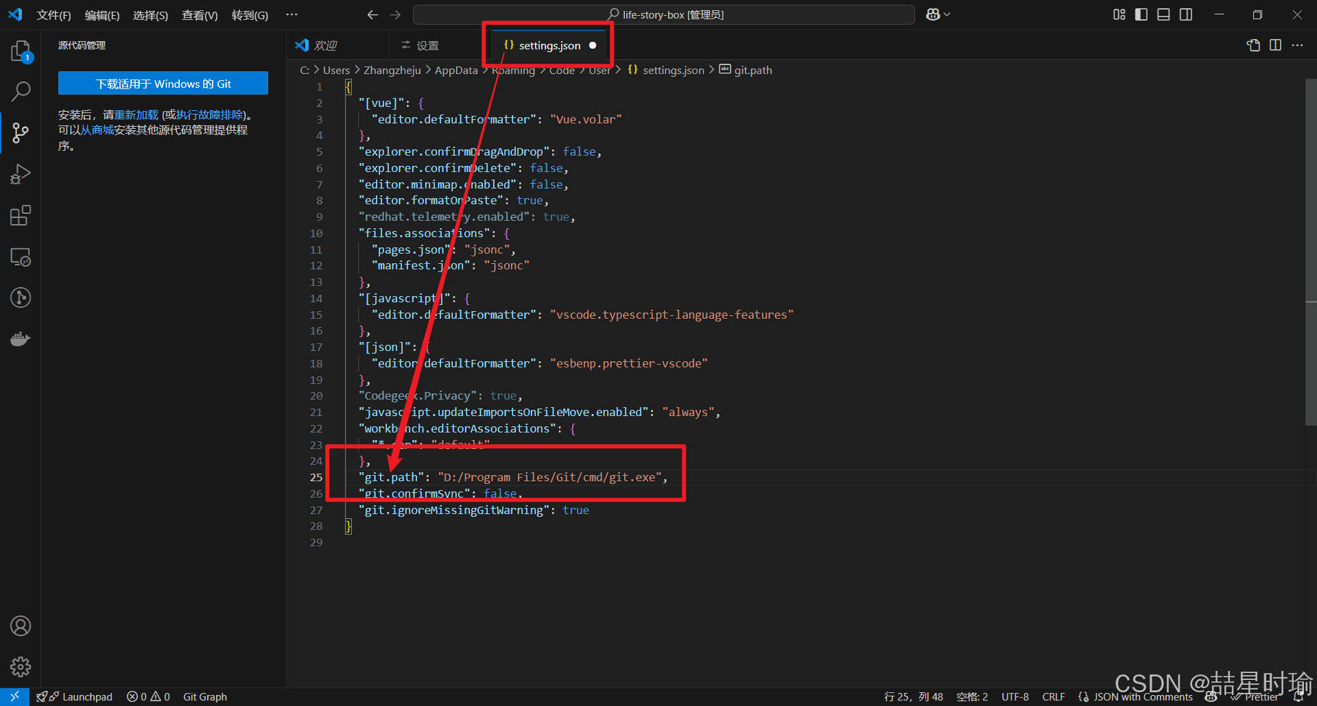Open the Run and Debug view
Screen dimensions: 1317x706
[x=21, y=174]
